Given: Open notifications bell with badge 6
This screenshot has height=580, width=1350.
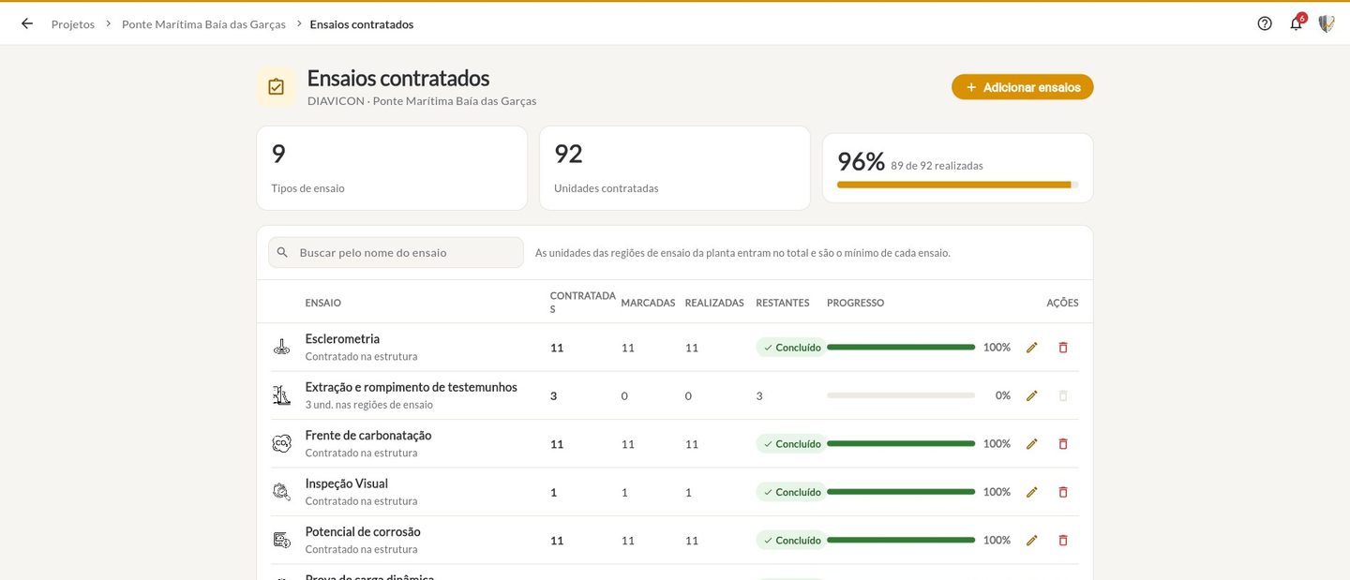Looking at the screenshot, I should tap(1297, 22).
